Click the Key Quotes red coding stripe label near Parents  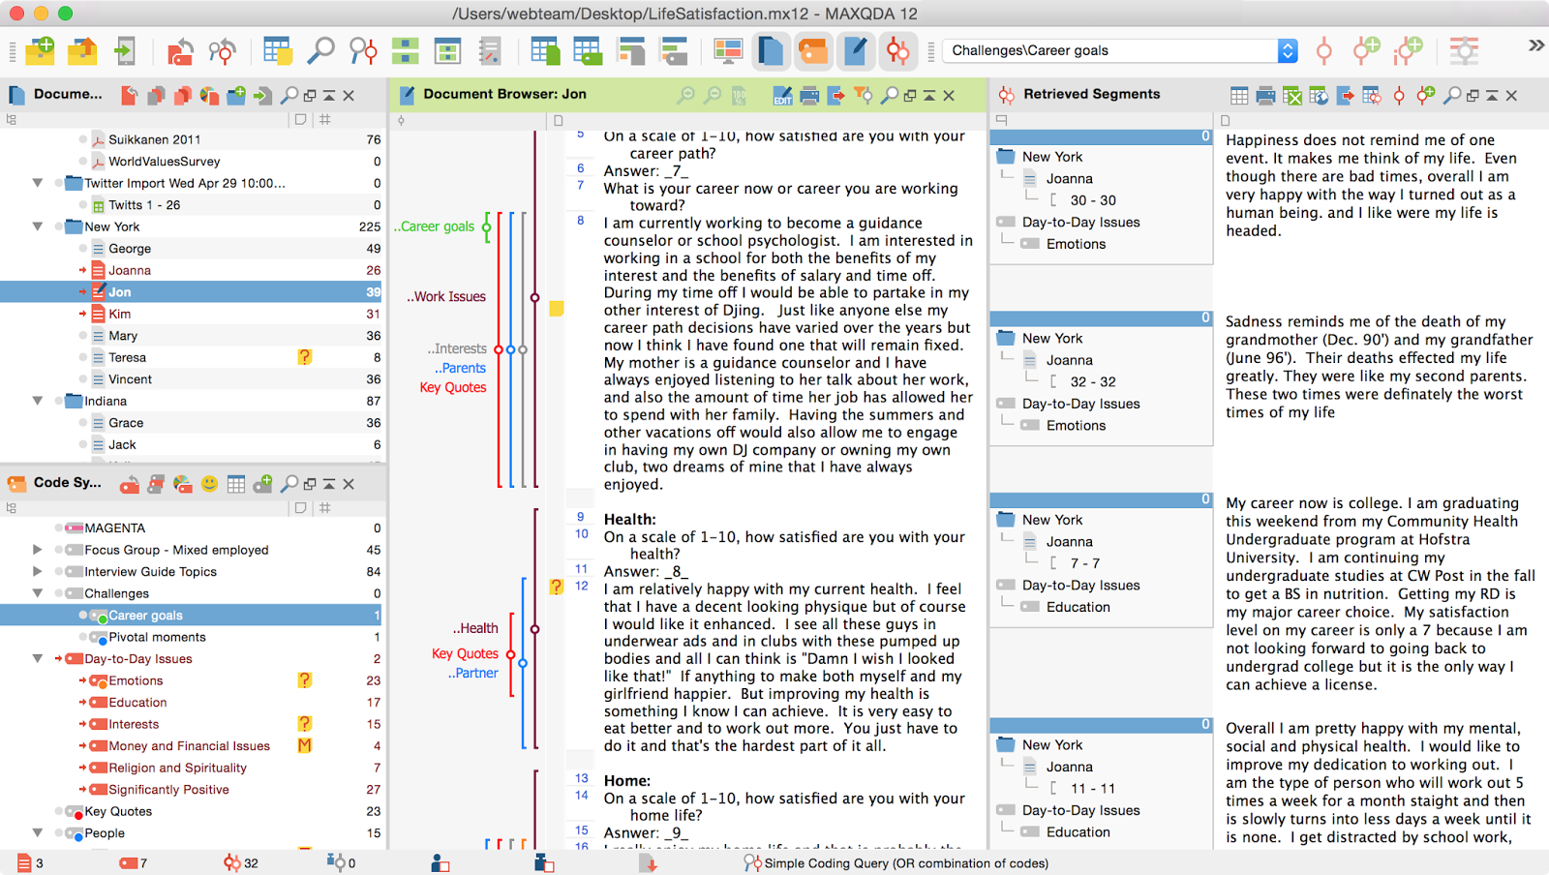tap(453, 387)
